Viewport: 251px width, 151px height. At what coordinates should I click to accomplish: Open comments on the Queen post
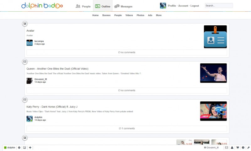127,91
